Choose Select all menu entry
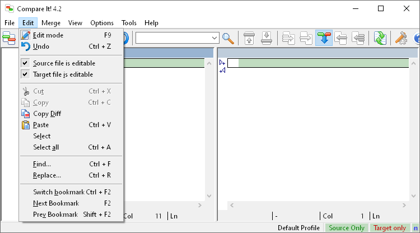The image size is (420, 233). point(71,147)
